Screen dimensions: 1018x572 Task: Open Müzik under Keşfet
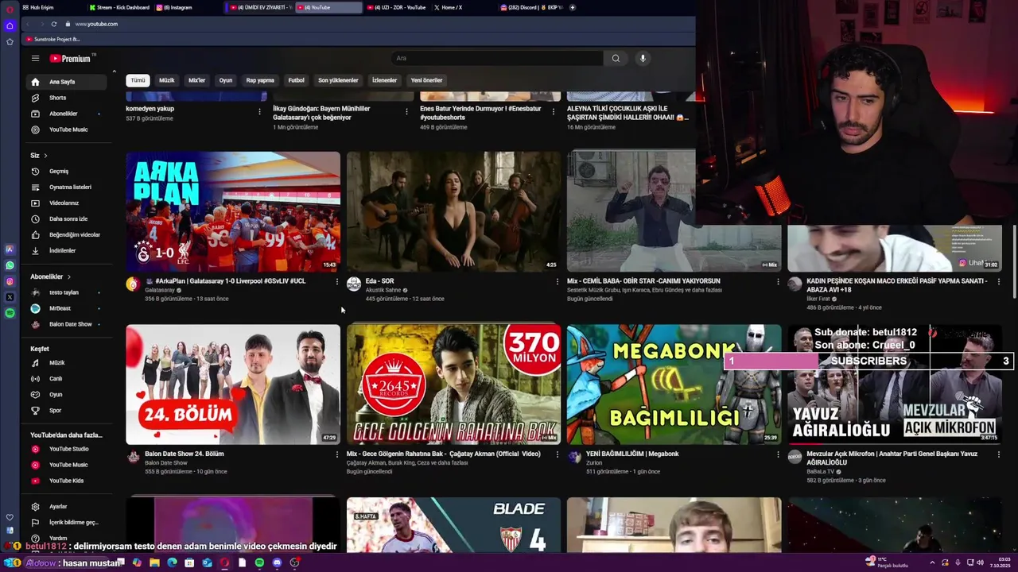pos(64,363)
